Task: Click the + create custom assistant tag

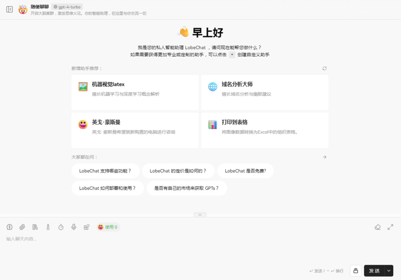Action: tap(232, 55)
